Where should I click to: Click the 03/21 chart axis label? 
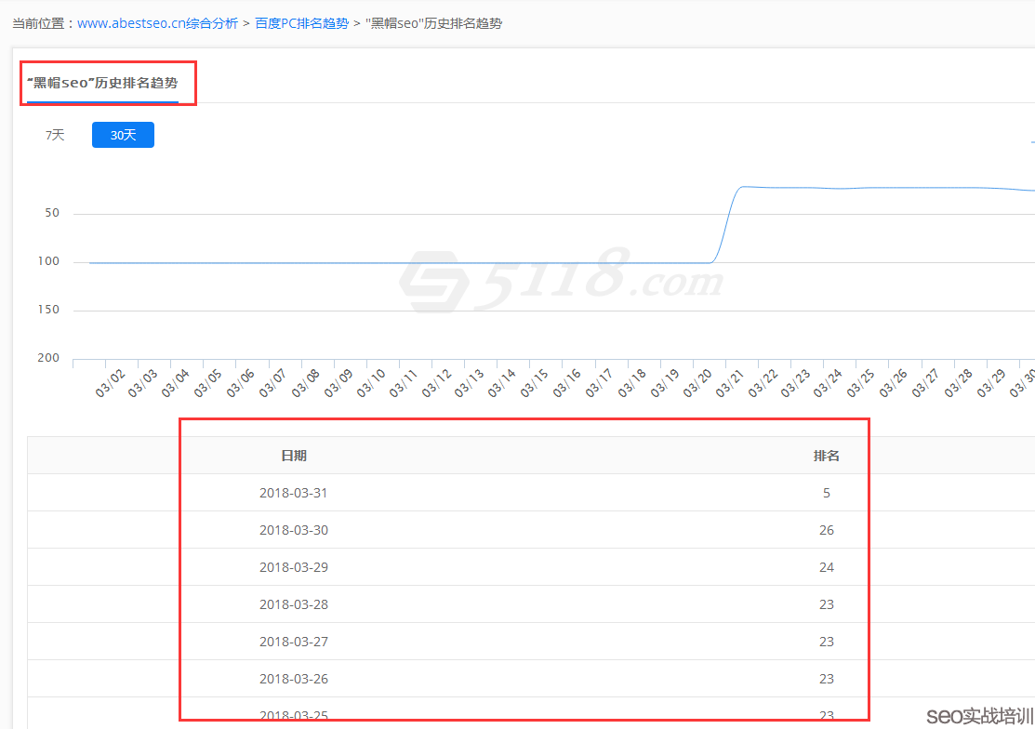tap(730, 383)
